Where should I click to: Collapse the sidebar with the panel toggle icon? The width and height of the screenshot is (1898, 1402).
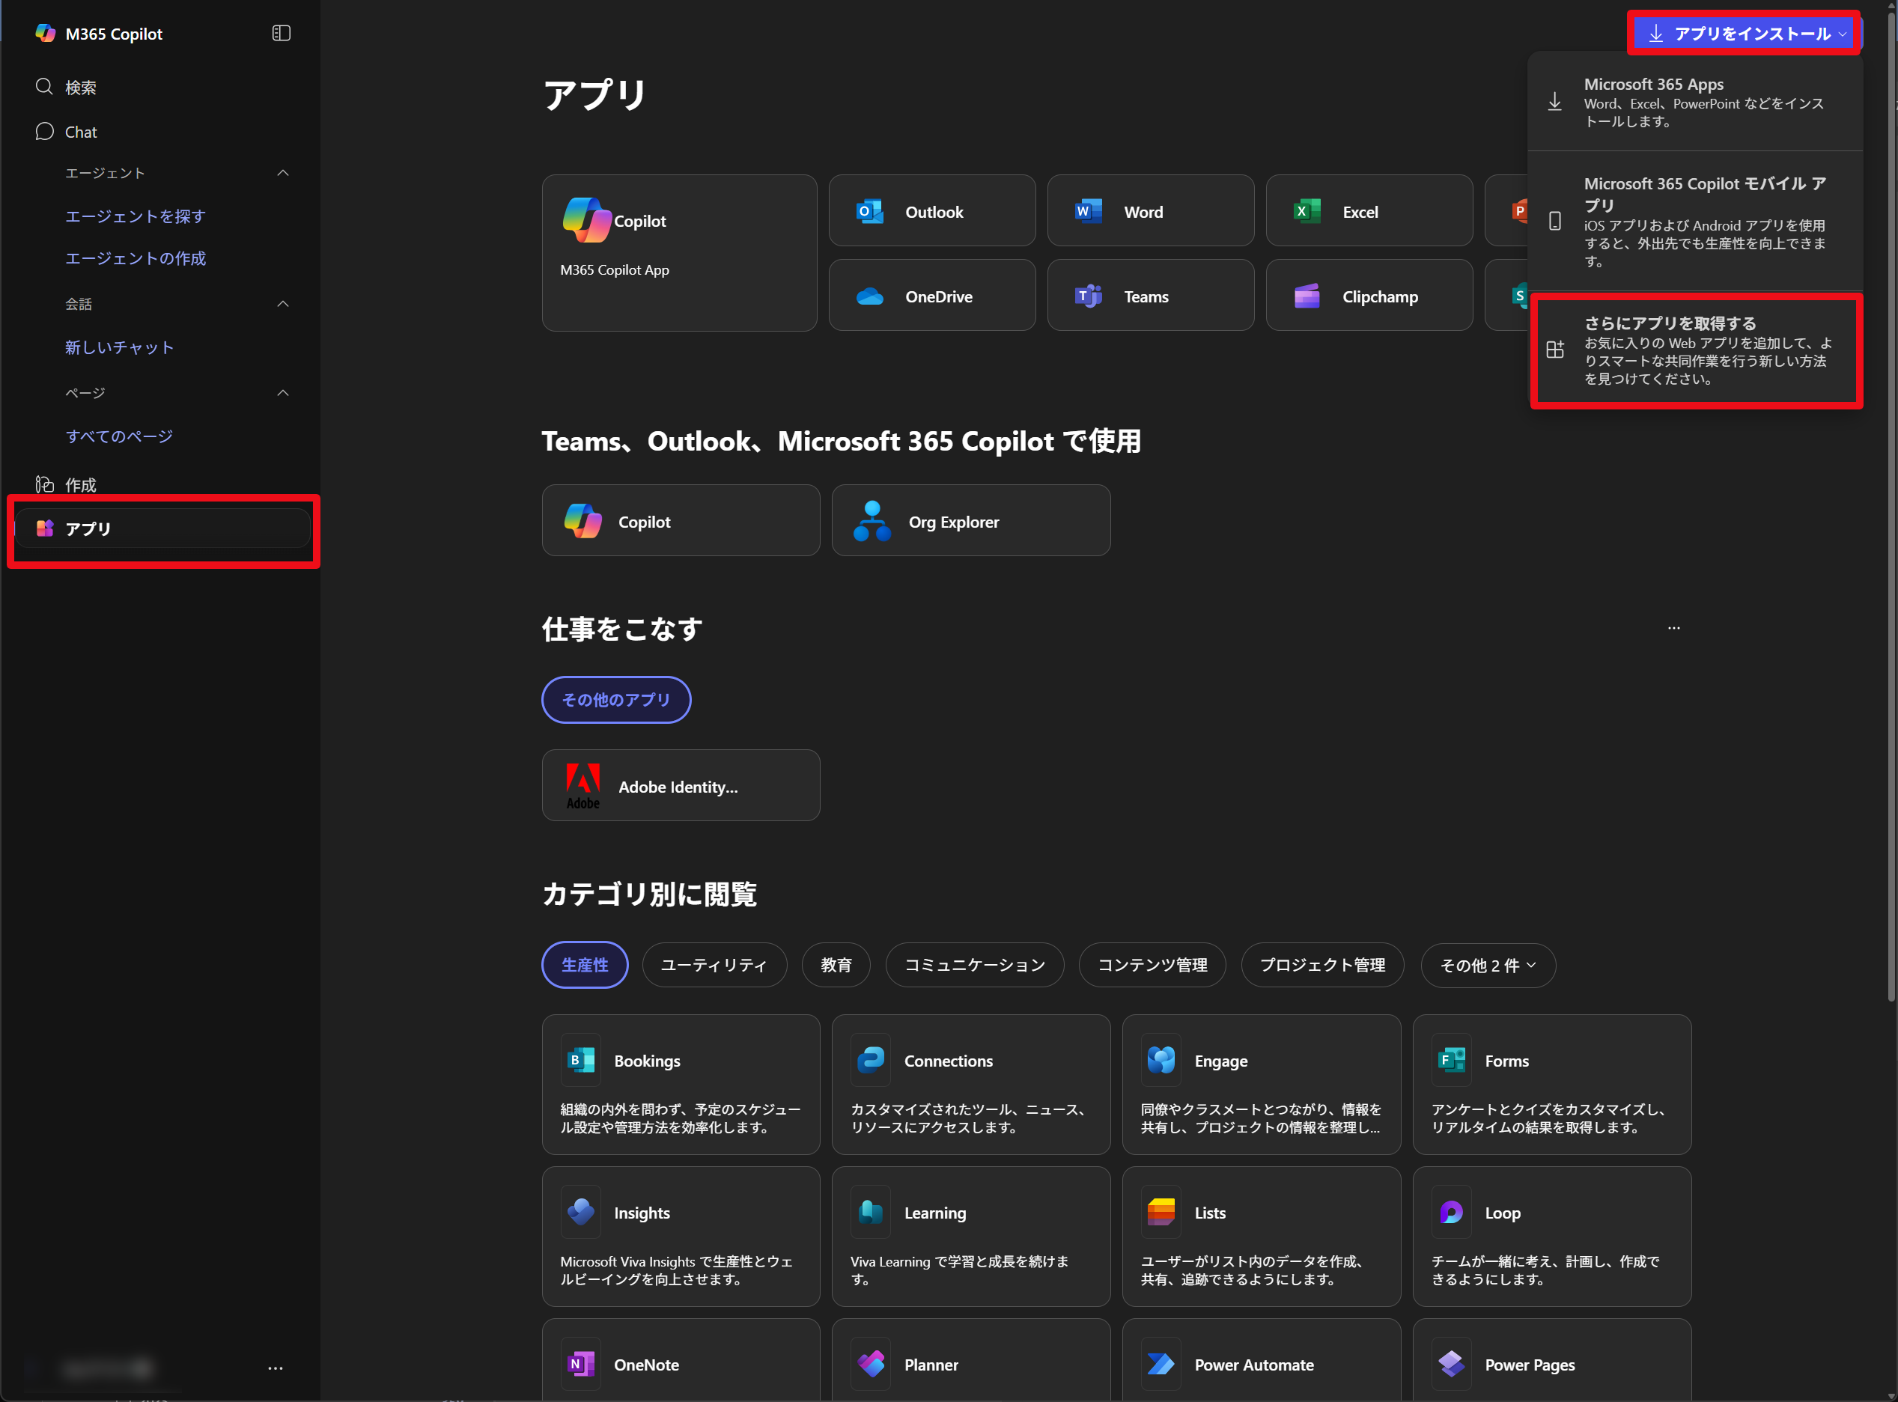281,33
